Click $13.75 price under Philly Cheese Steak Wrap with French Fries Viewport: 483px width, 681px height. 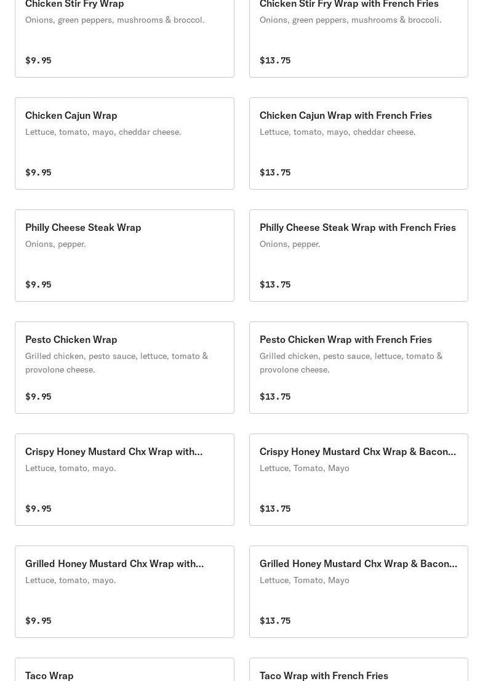(275, 284)
